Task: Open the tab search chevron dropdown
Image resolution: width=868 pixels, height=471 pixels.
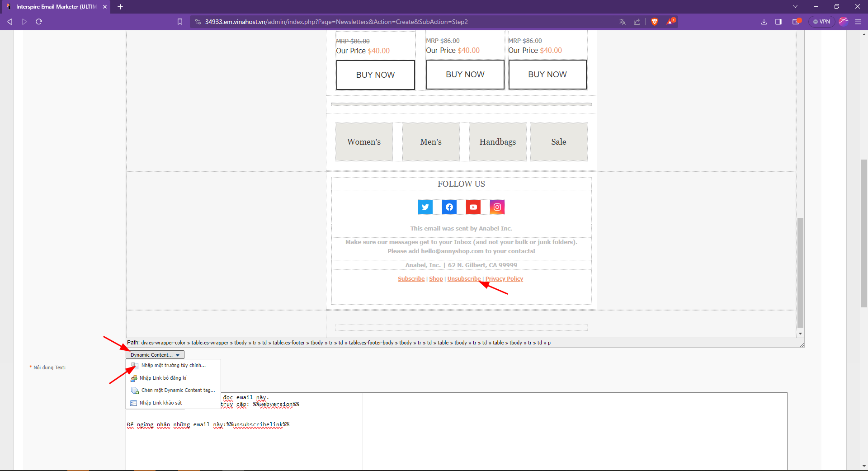Action: tap(795, 7)
